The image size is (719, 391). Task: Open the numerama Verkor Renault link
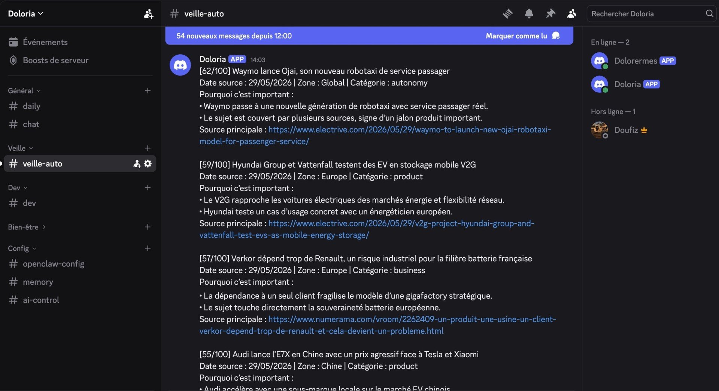(377, 325)
